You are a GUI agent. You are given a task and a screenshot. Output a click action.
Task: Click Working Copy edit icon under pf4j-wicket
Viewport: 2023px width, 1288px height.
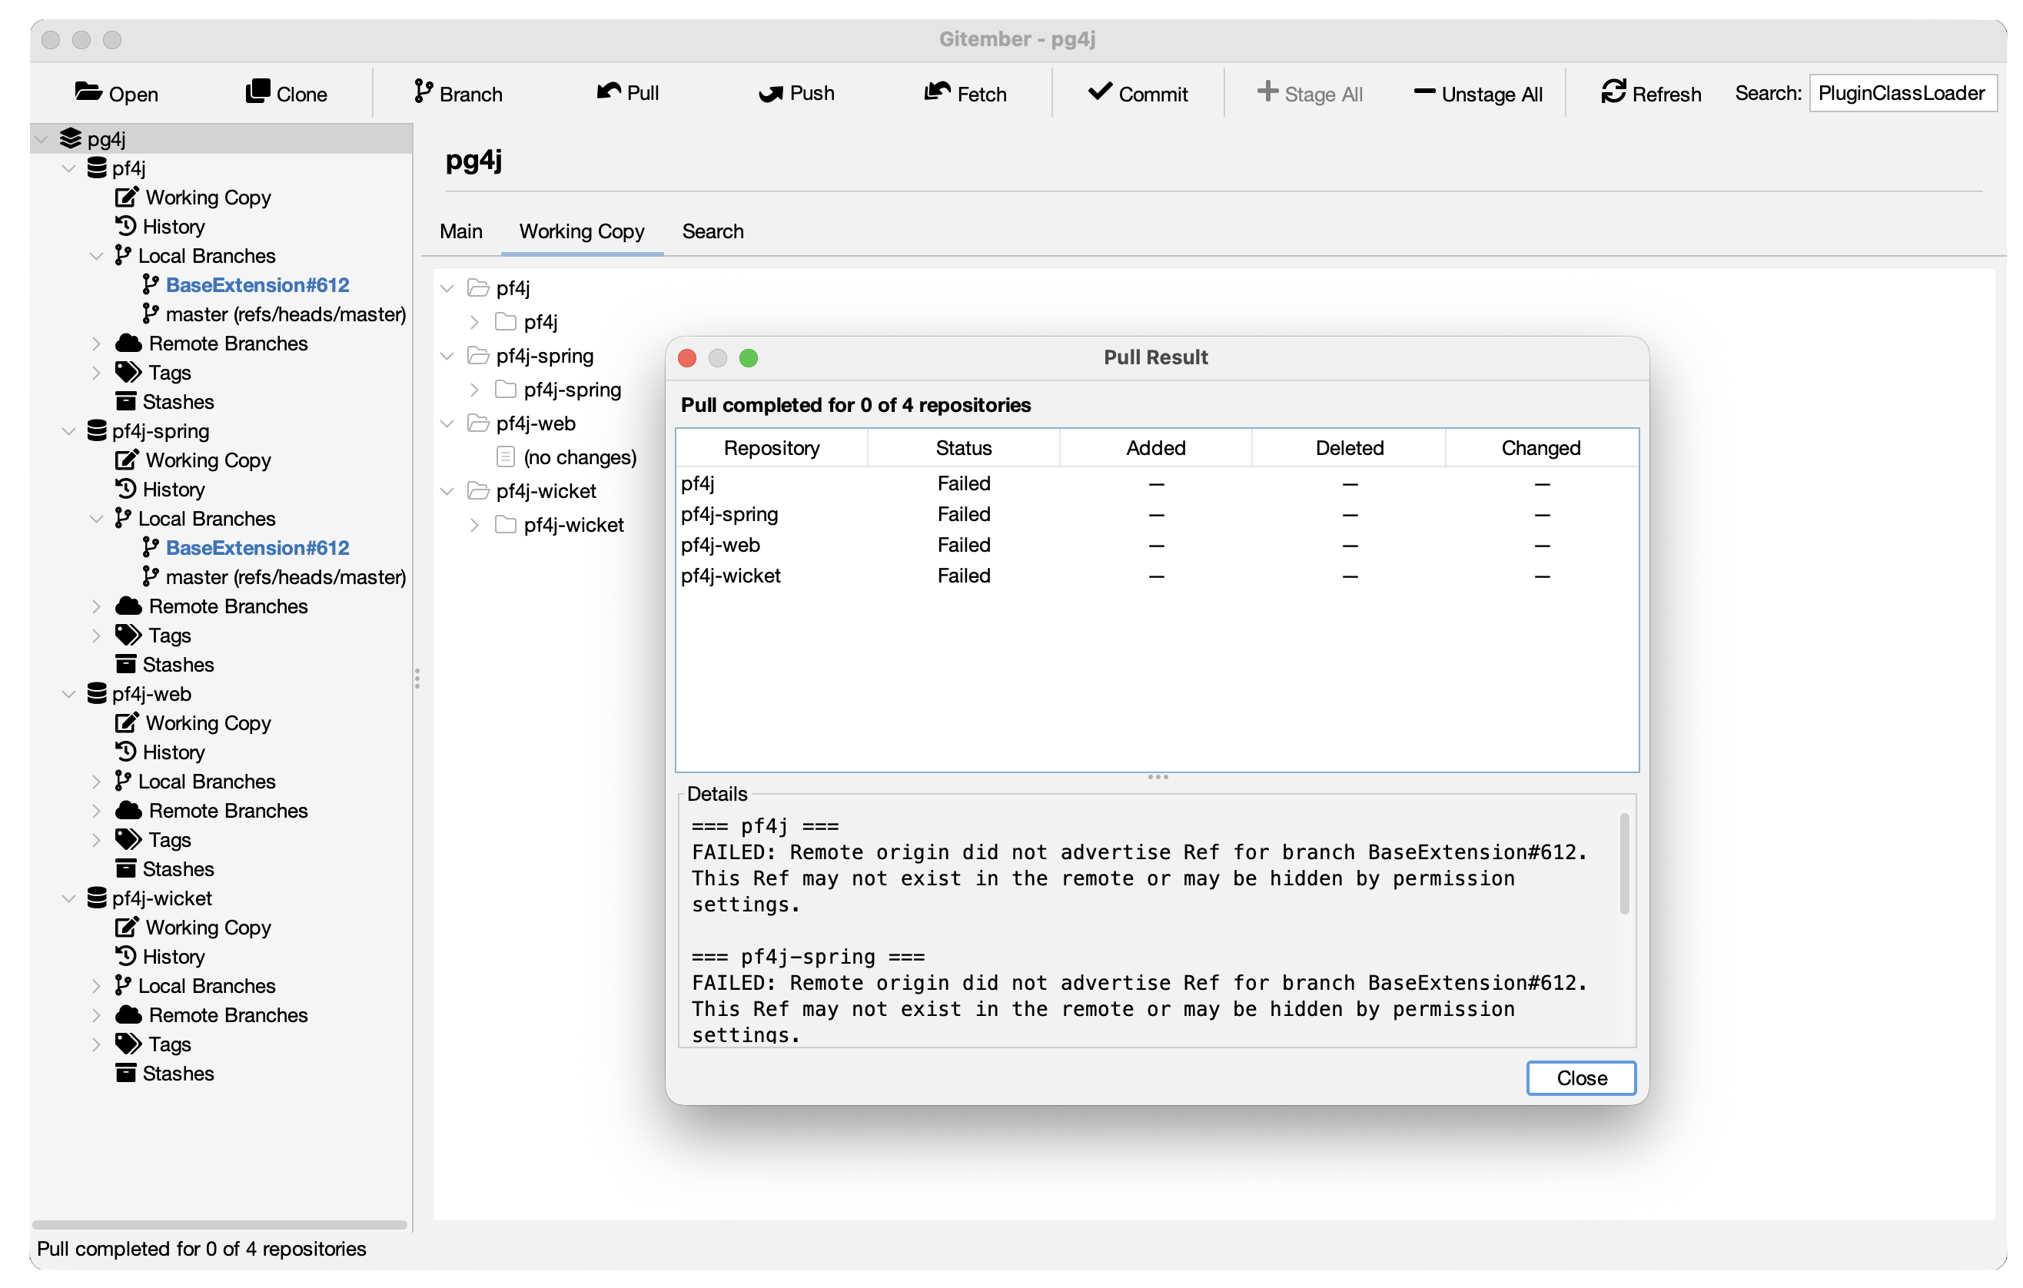127,927
